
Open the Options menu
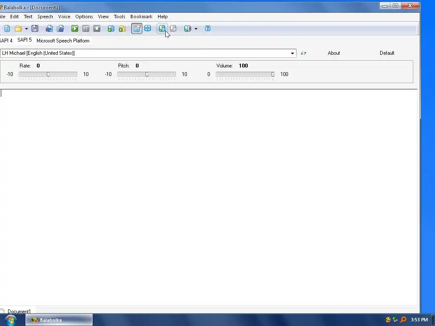(x=84, y=17)
